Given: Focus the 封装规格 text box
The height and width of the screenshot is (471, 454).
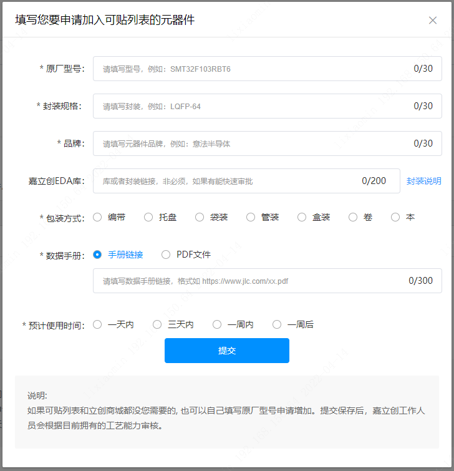Looking at the screenshot, I should [x=249, y=106].
